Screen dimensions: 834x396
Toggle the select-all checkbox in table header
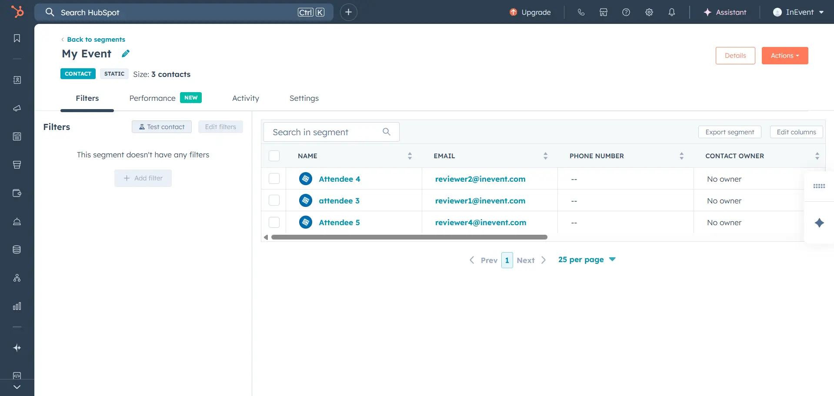click(x=274, y=156)
